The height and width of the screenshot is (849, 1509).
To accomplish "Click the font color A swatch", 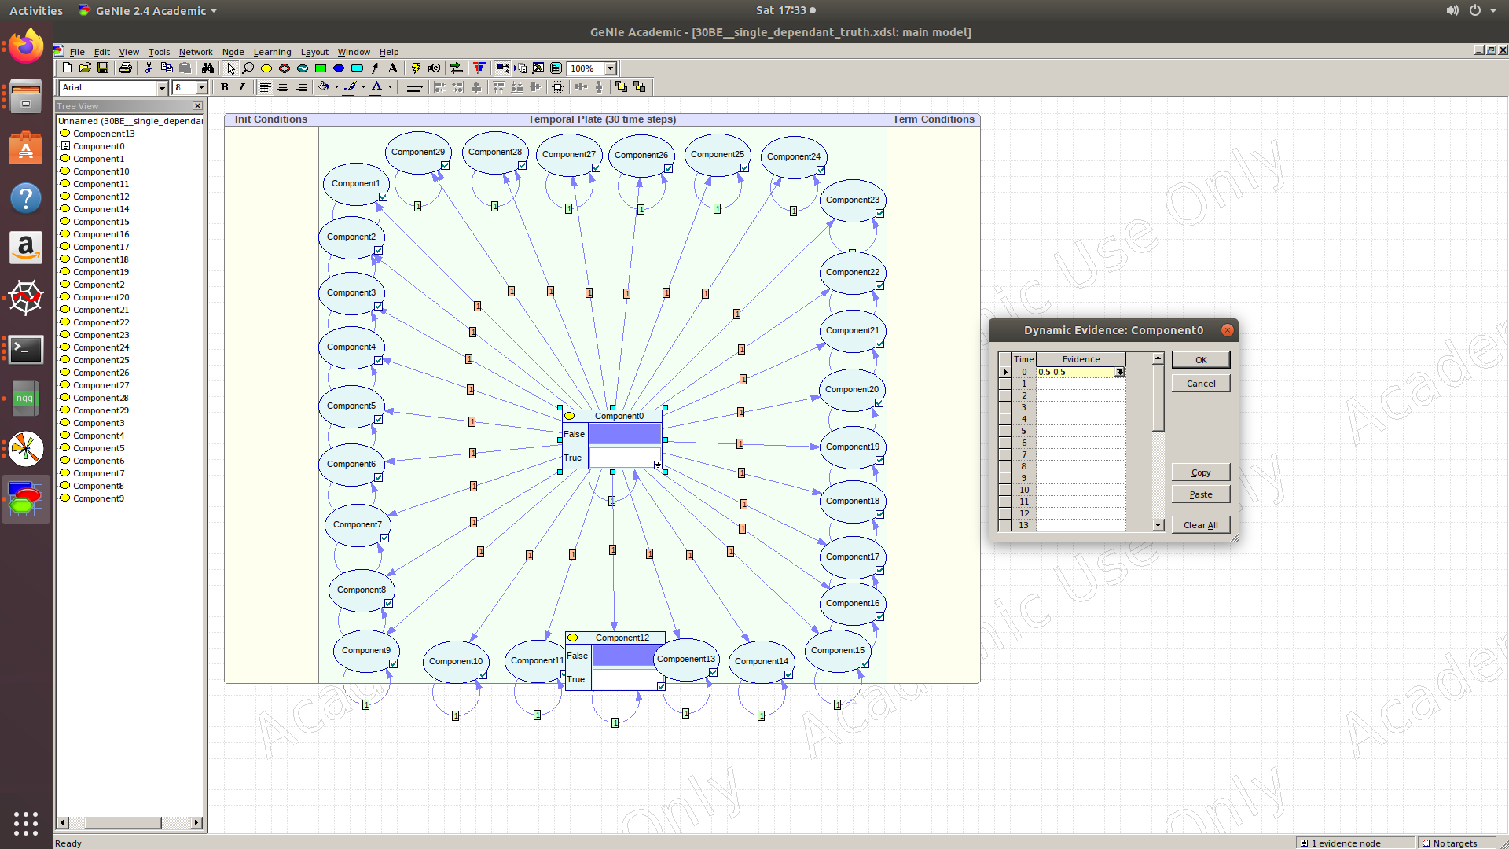I will tap(376, 87).
